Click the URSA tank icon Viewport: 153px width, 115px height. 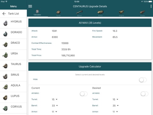tap(5, 55)
